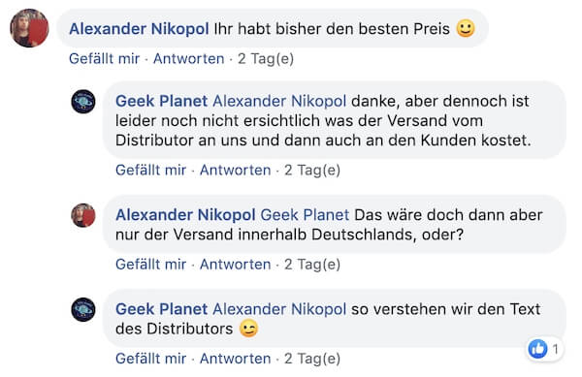Open Geek Planet author name in first reply

(161, 101)
